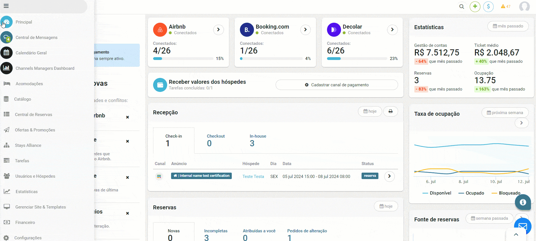The image size is (536, 241).
Task: Click Internal name test certification listing tag
Action: pos(201,176)
